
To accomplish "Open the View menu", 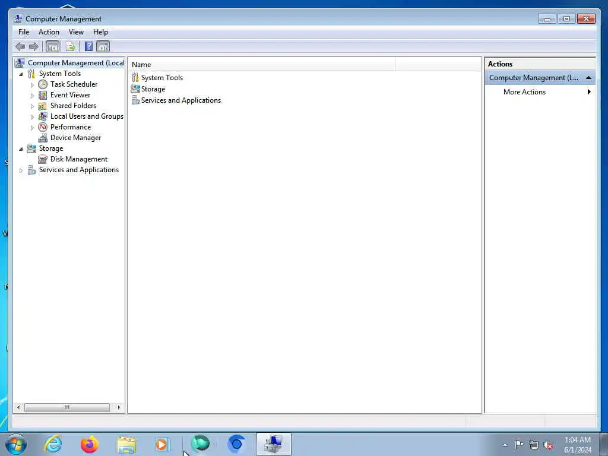I will tap(76, 32).
